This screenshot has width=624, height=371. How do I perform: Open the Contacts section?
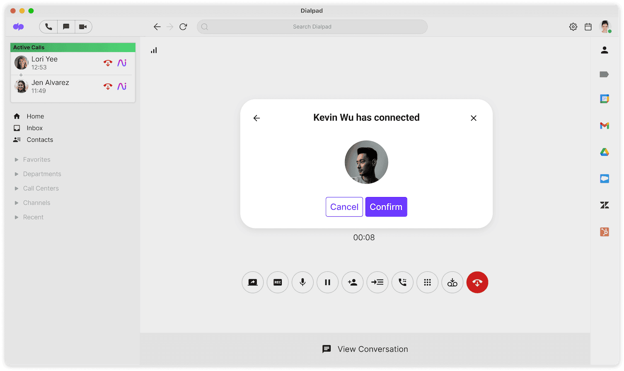(x=39, y=139)
